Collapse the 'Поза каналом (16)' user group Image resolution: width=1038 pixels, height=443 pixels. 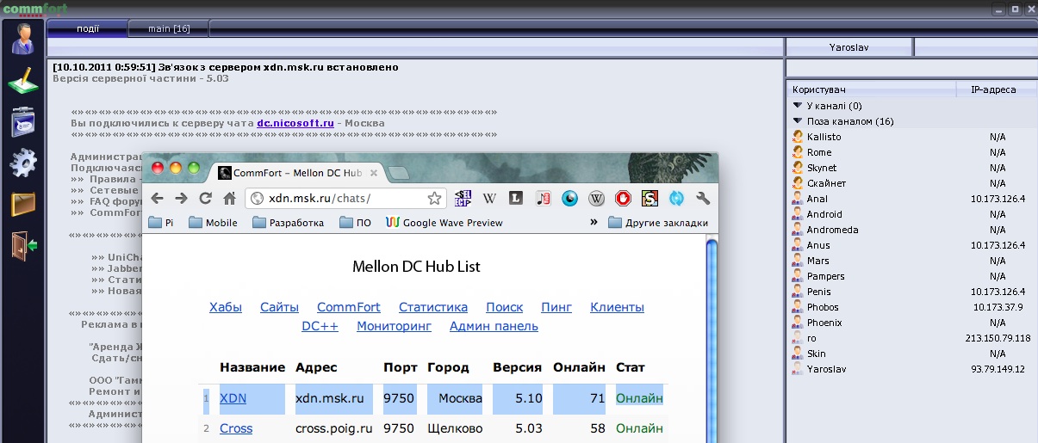(798, 121)
